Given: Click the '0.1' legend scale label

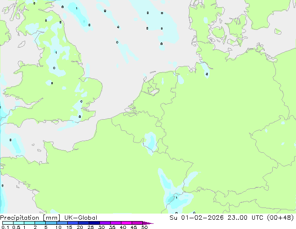Looking at the screenshot, I should pyautogui.click(x=6, y=227).
